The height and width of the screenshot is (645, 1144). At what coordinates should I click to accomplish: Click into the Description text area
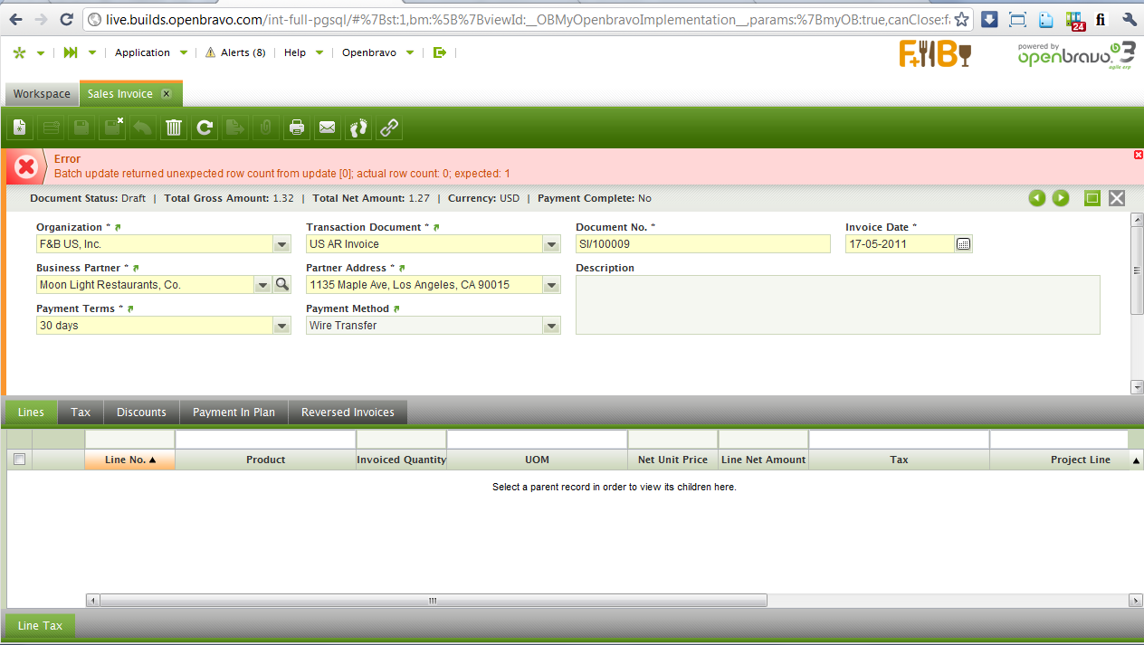pos(837,305)
